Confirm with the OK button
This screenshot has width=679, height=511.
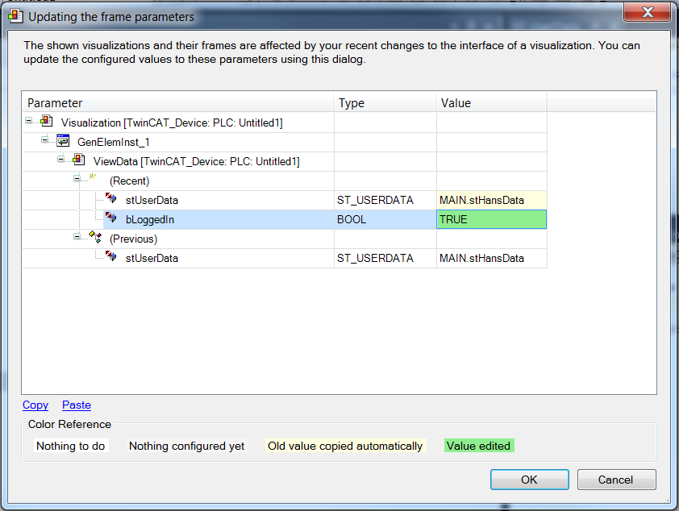tap(530, 480)
